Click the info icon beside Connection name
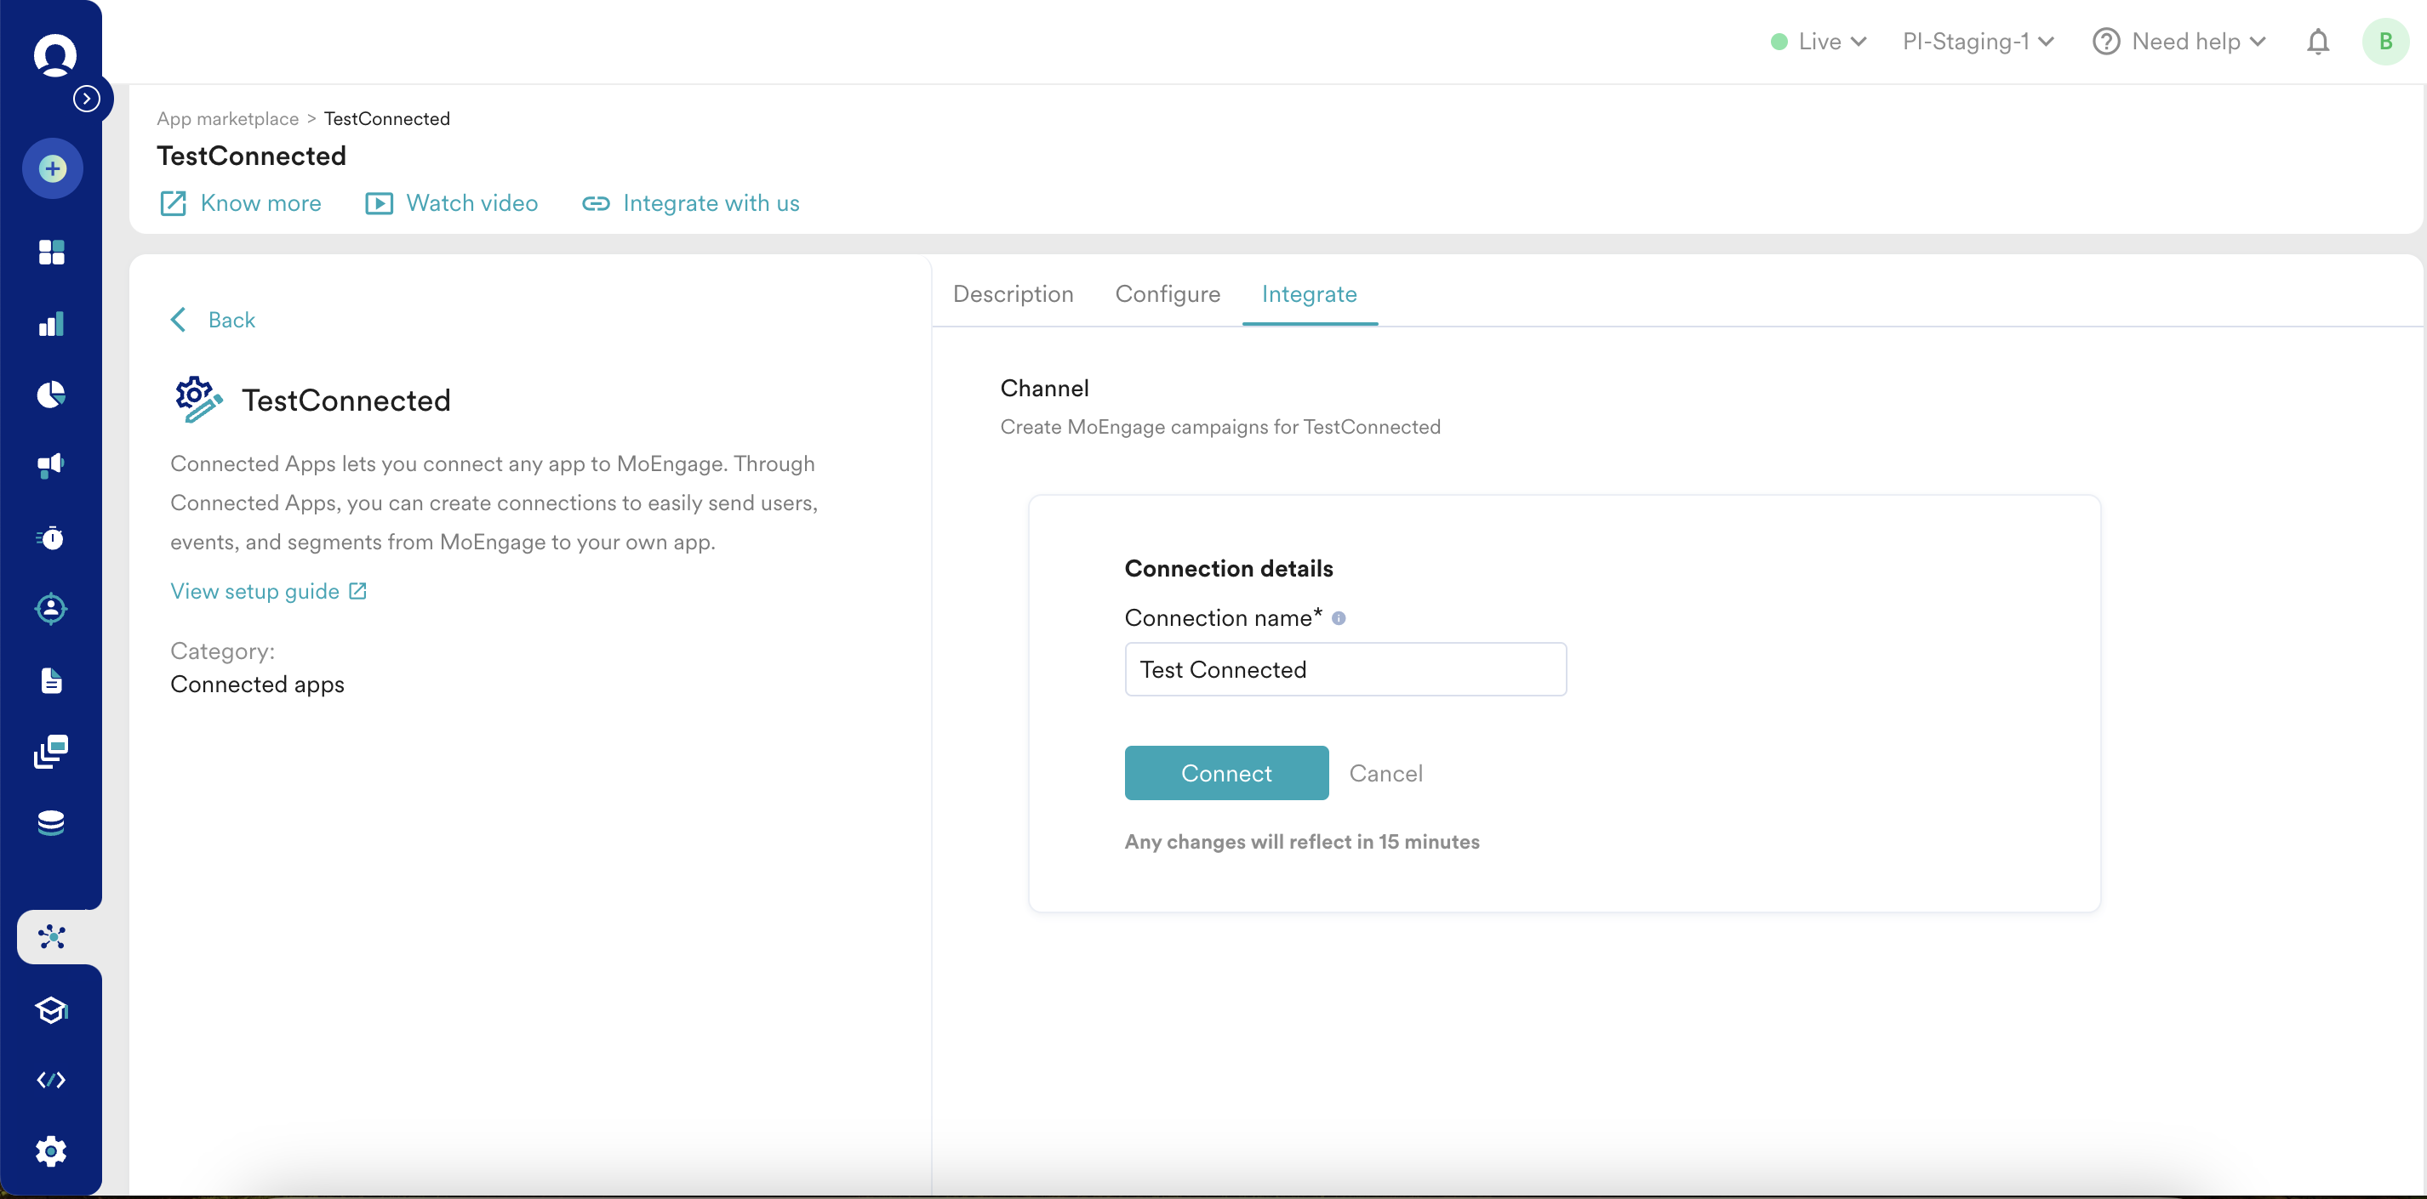2427x1199 pixels. click(x=1339, y=618)
